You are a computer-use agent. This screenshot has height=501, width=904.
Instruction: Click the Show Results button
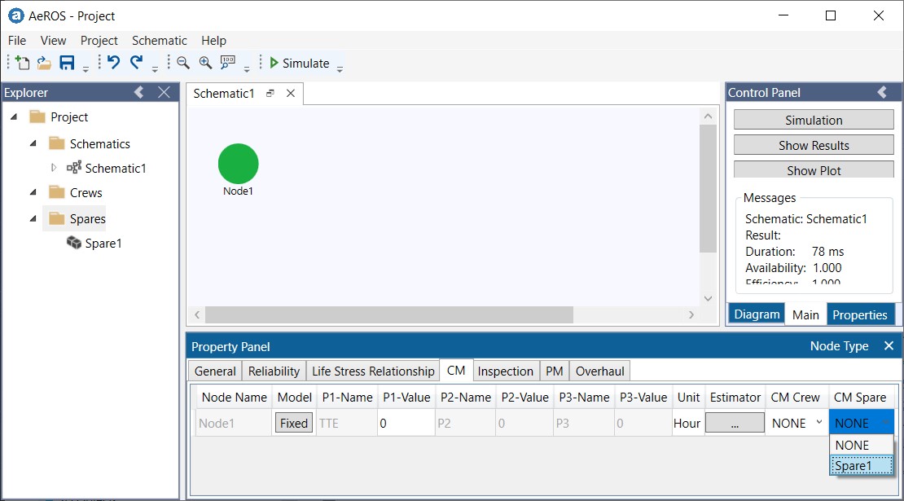[x=813, y=146]
